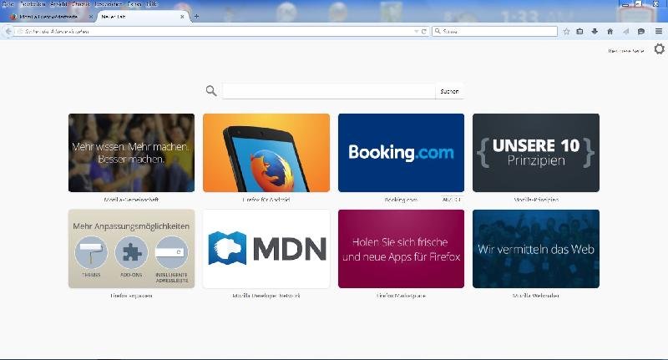Click the Suchen button beside search box
The image size is (668, 360).
[449, 91]
